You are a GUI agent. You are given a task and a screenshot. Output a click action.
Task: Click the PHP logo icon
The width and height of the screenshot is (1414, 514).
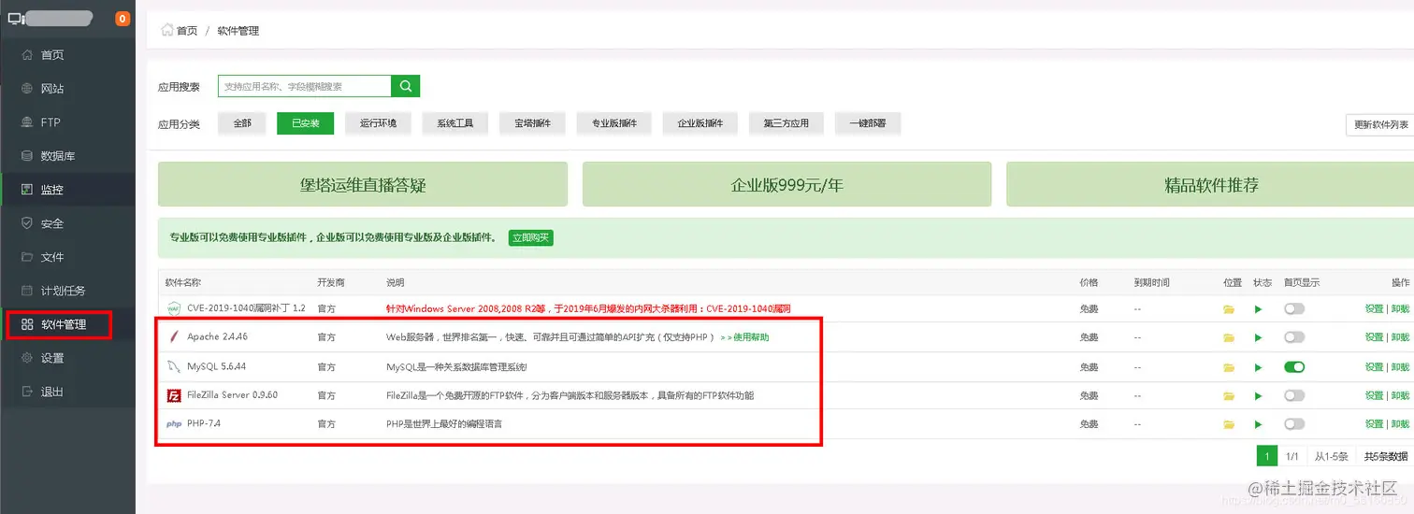point(174,424)
